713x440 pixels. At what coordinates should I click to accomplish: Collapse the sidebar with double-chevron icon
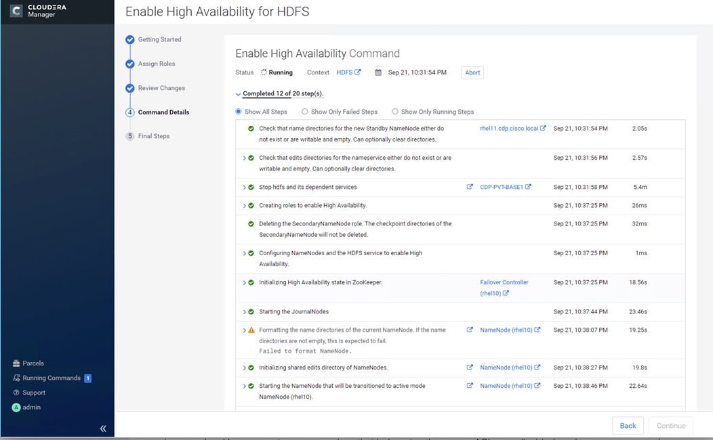pos(103,428)
